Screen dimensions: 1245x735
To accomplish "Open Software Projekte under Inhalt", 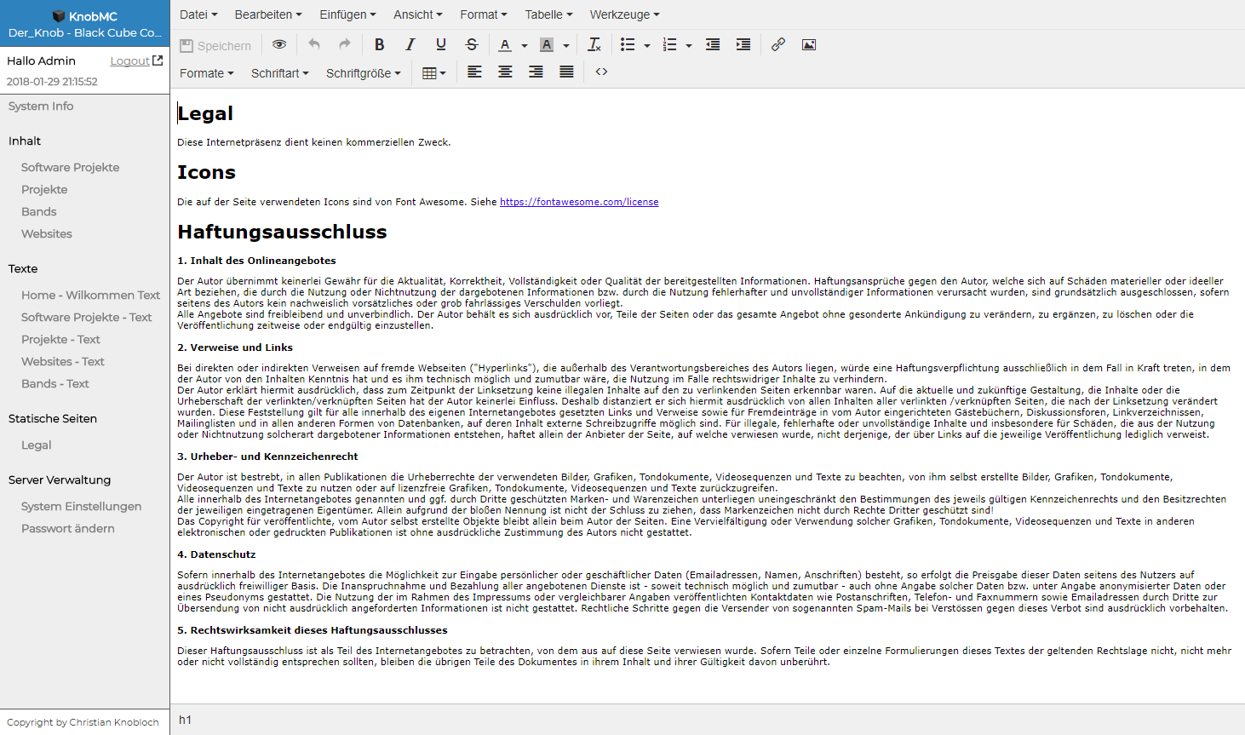I will click(71, 168).
